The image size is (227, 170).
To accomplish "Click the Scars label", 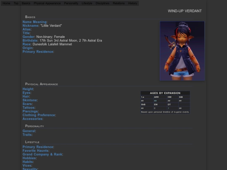I will 27,104.
